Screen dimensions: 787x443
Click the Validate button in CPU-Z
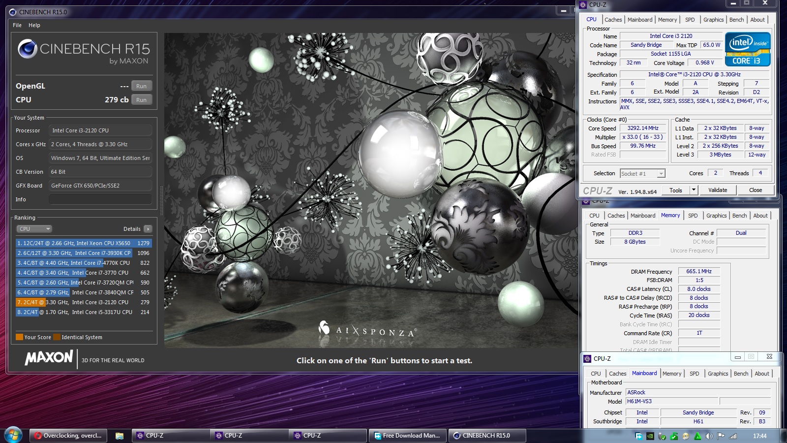coord(718,190)
